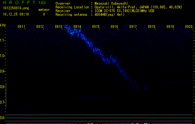
Task: Click the 0.6 kHz axis label
Action: click(x=2, y=118)
